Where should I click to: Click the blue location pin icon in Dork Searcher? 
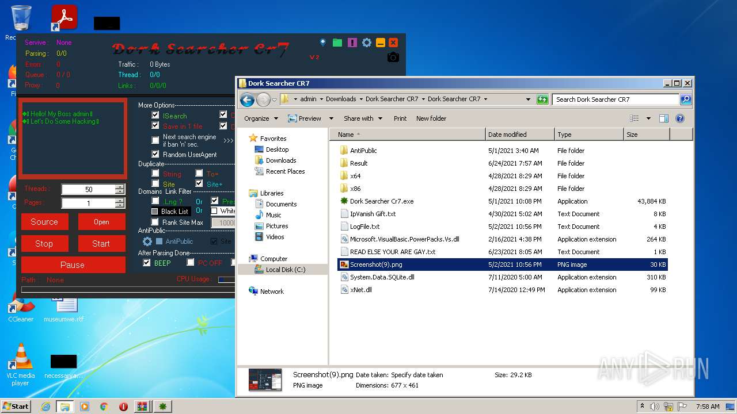(x=323, y=43)
